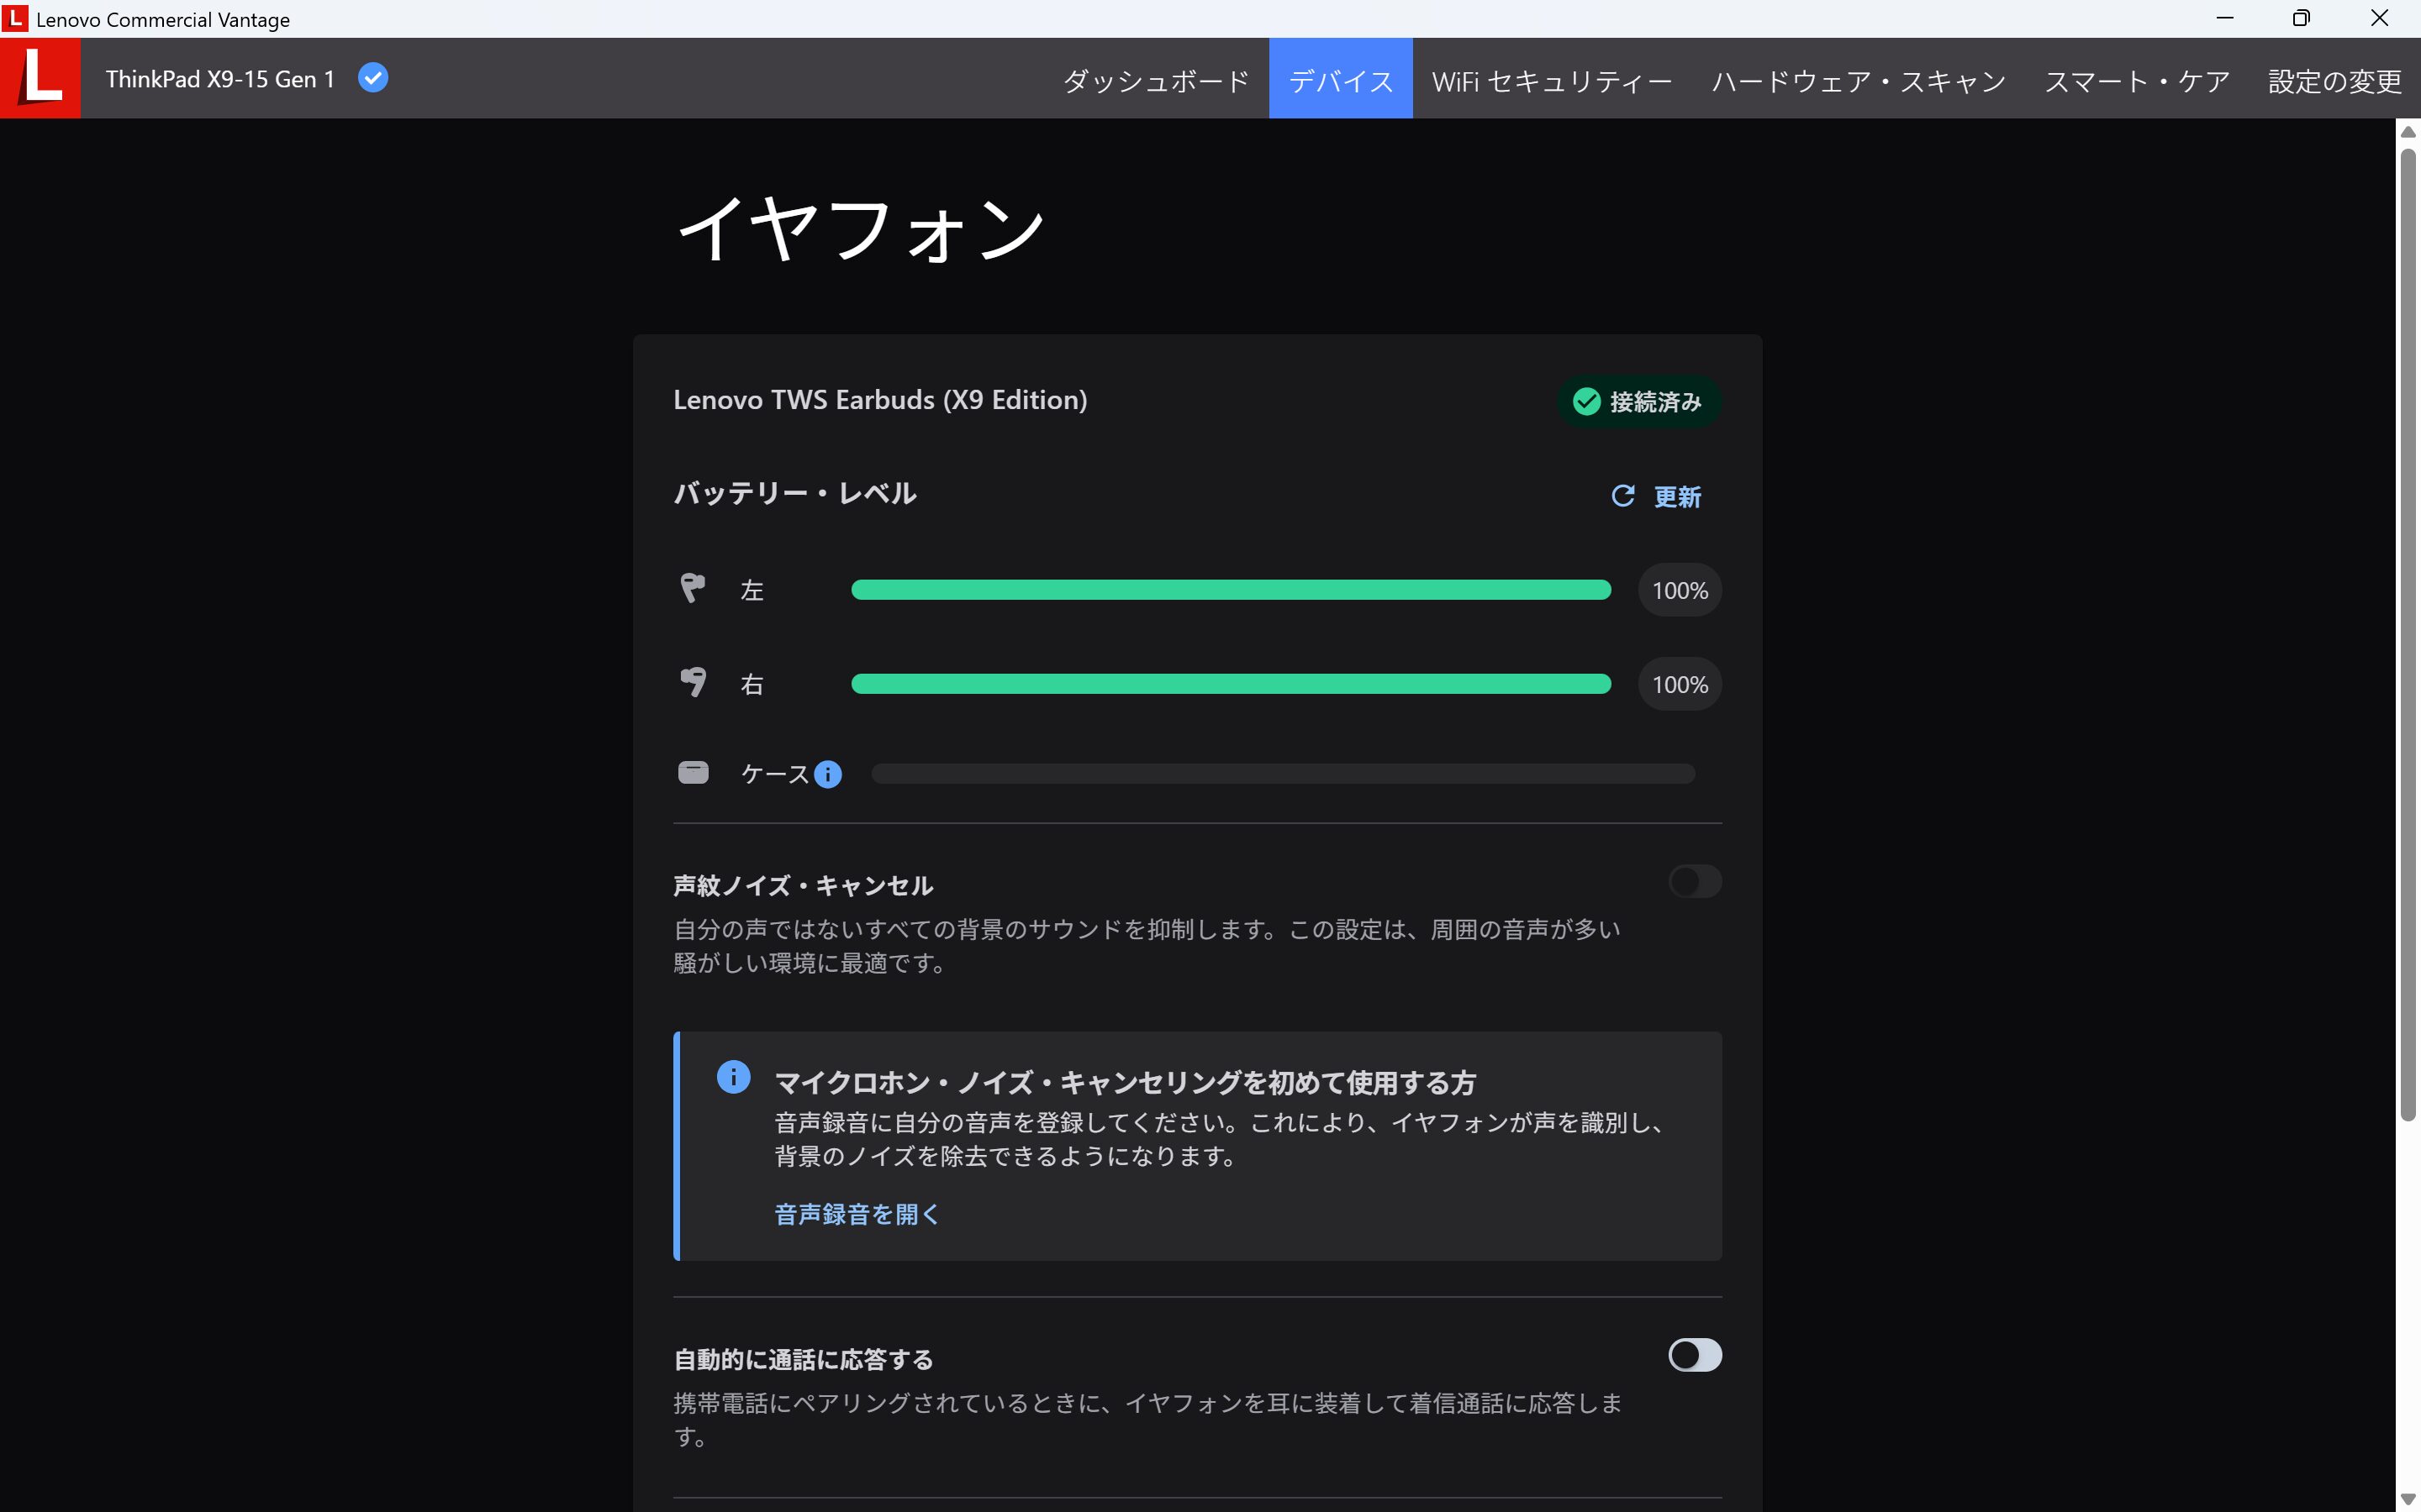This screenshot has height=1512, width=2421.
Task: Click the blue info icon in microphone notice
Action: 733,1077
